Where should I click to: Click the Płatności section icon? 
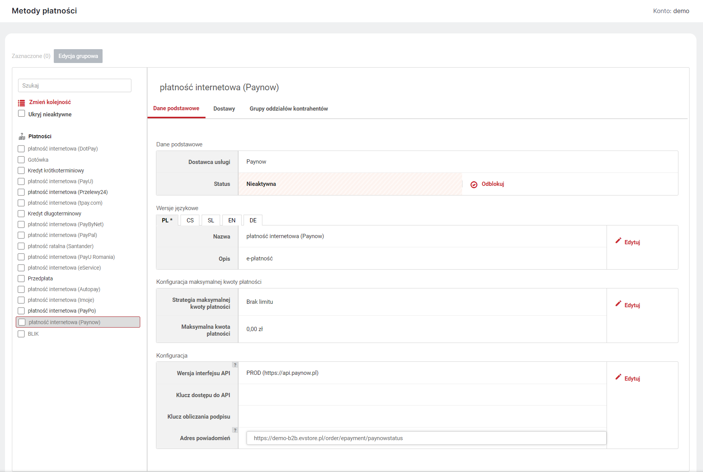[22, 136]
